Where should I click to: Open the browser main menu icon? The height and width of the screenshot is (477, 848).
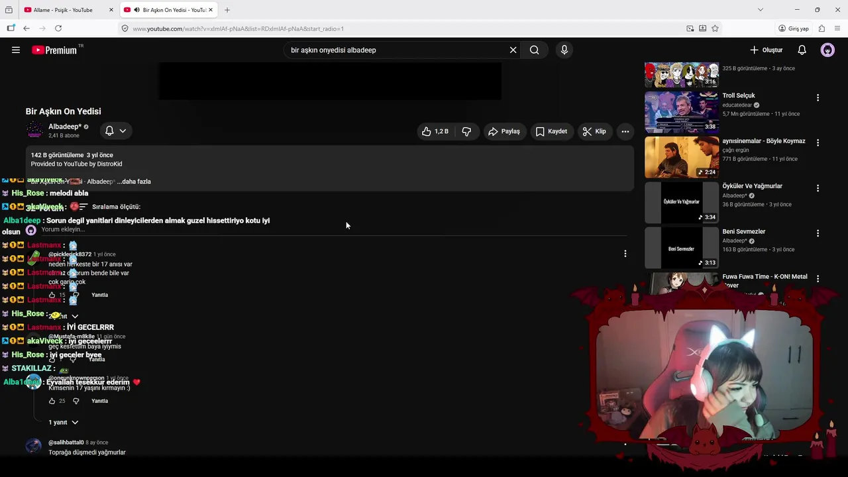click(x=837, y=28)
